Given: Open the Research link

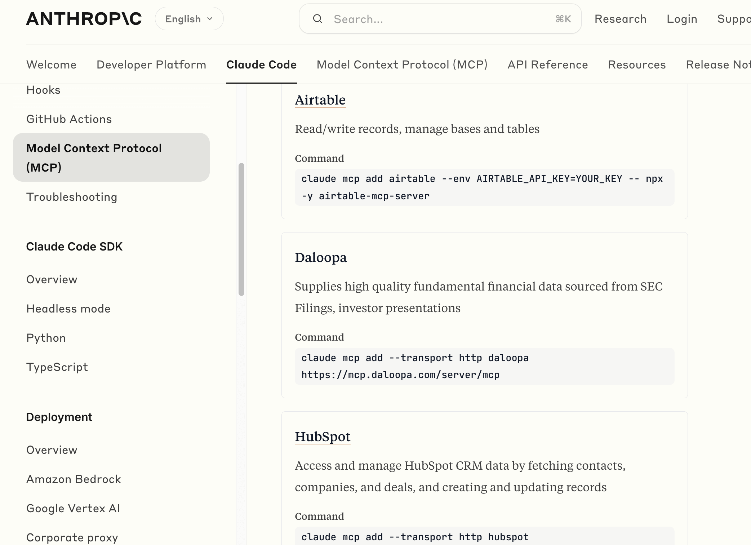Looking at the screenshot, I should pyautogui.click(x=620, y=19).
